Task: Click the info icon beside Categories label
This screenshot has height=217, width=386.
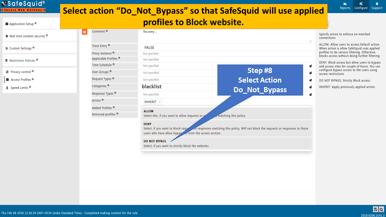Action: [108, 86]
